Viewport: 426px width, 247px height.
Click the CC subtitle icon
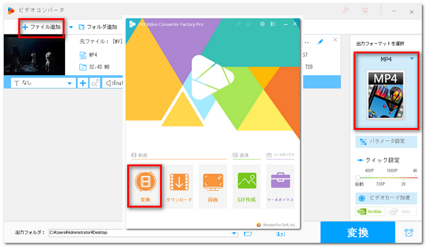click(x=95, y=83)
